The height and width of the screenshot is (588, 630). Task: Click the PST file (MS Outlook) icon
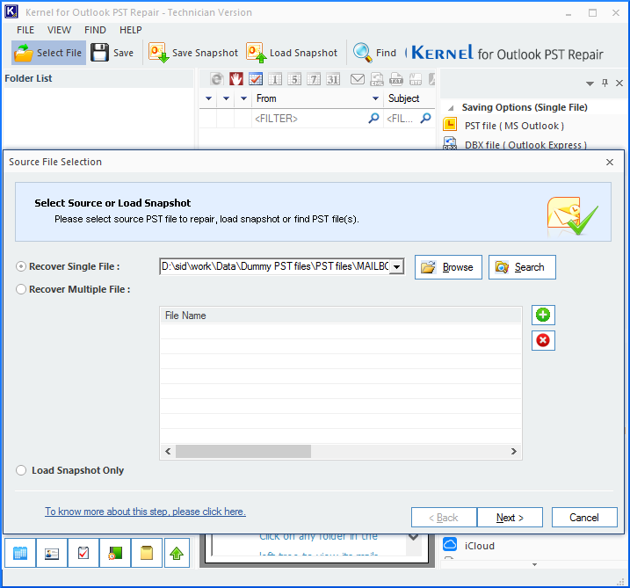(450, 125)
